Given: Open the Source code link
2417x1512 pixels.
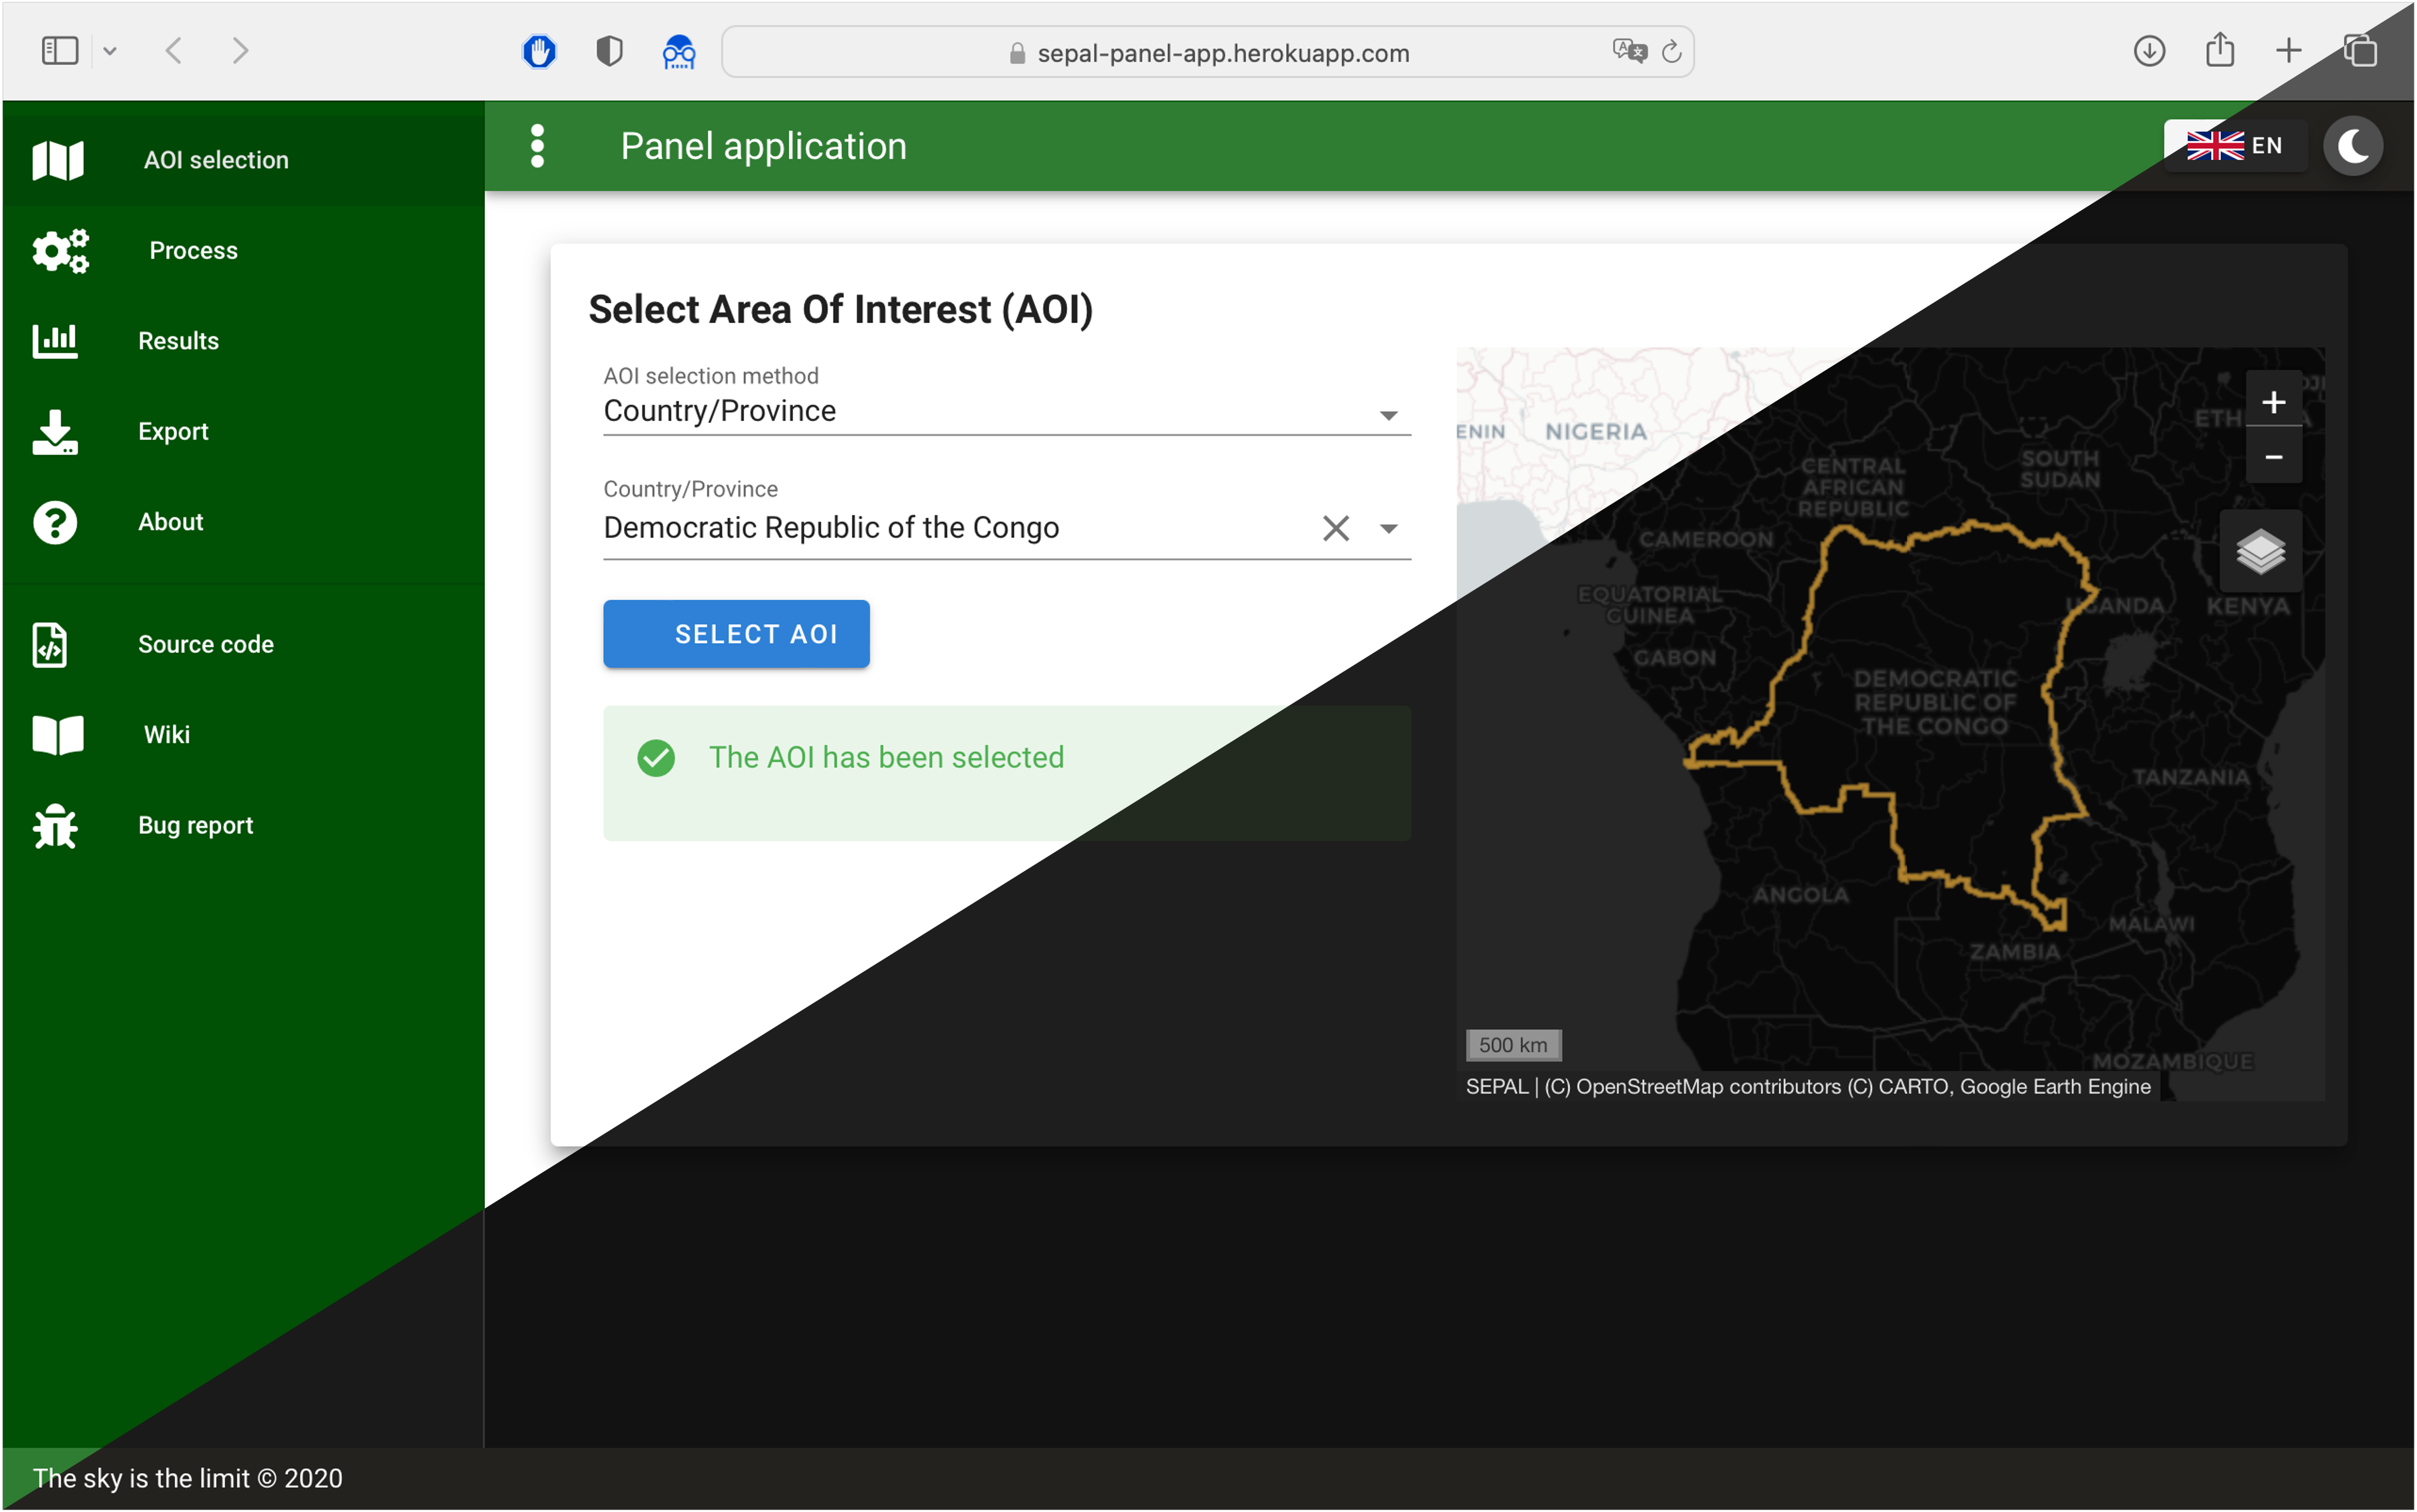Looking at the screenshot, I should coord(205,645).
